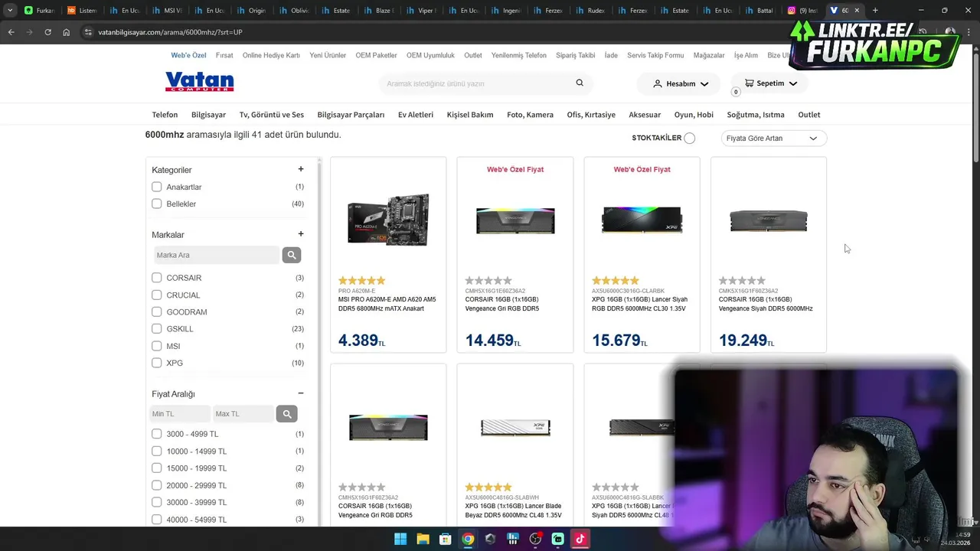Check the Bellekler category checkbox
Image resolution: width=980 pixels, height=551 pixels.
[157, 204]
